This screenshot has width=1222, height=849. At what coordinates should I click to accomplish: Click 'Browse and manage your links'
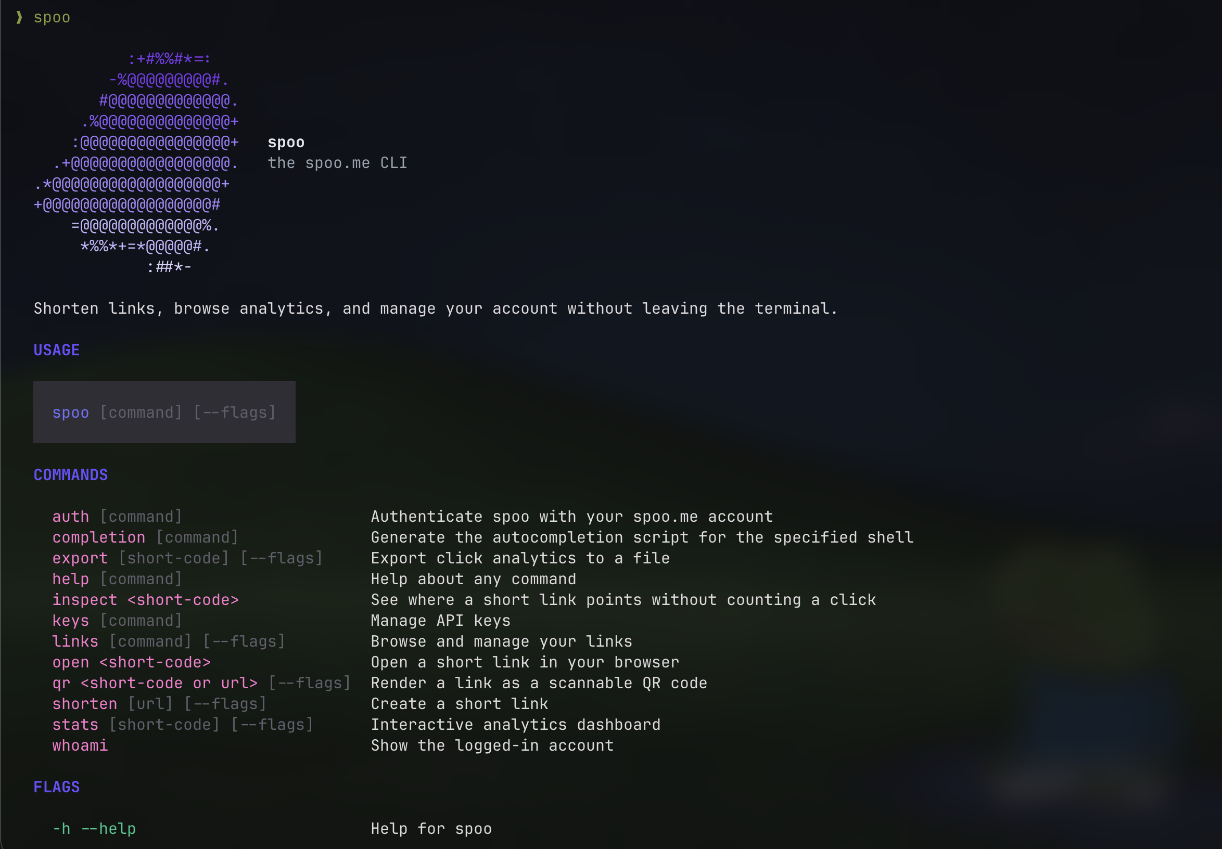[501, 641]
